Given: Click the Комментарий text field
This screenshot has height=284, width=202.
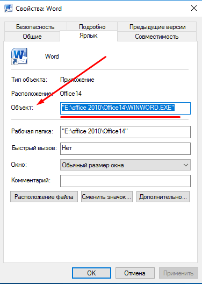Looking at the screenshot, I should [125, 181].
